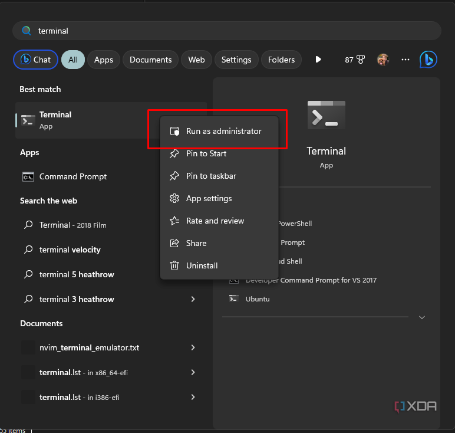
Task: Click the Ubuntu terminal icon in preview
Action: (x=234, y=299)
